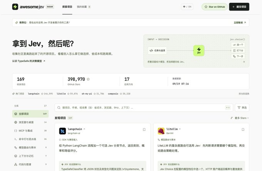Select the 浏览器与桌面 category
Viewport: 262px width, 171px height.
click(30, 122)
